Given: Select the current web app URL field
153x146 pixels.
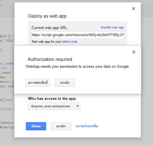Looking at the screenshot, I should (78, 35).
